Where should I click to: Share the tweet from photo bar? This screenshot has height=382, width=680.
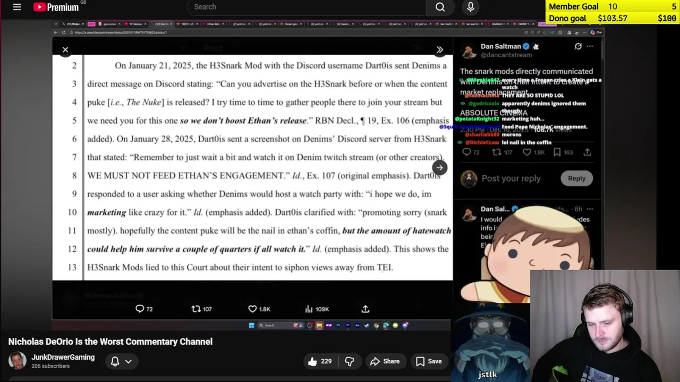(x=365, y=309)
